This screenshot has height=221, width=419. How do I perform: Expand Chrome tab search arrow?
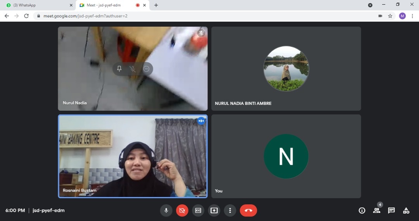370,5
